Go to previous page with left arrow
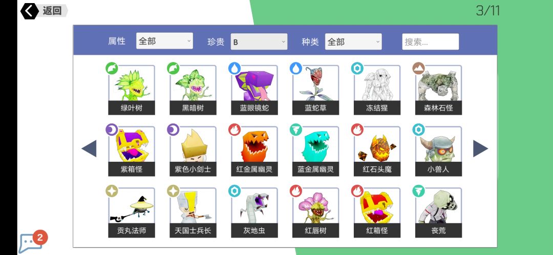Viewport: 553px width, 255px height. [x=89, y=148]
